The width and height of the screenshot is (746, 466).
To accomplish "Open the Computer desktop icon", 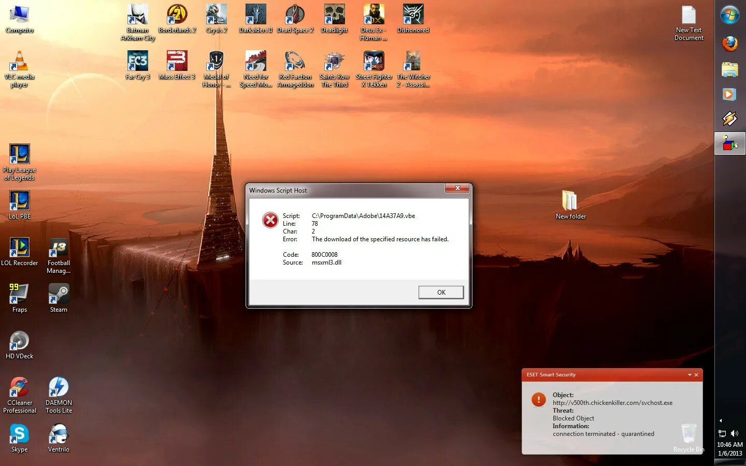I will [x=20, y=19].
